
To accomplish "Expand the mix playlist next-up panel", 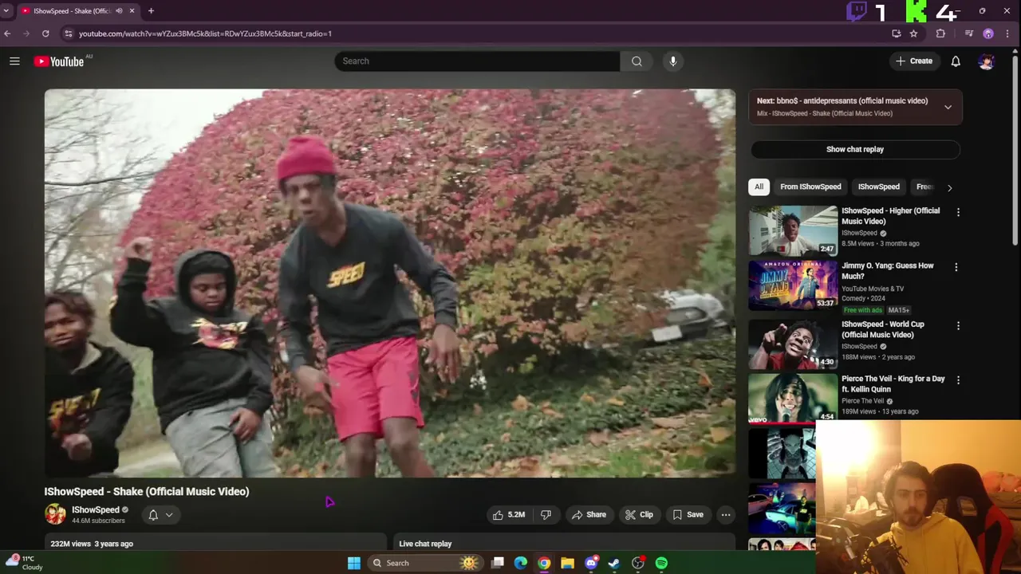I will click(948, 107).
